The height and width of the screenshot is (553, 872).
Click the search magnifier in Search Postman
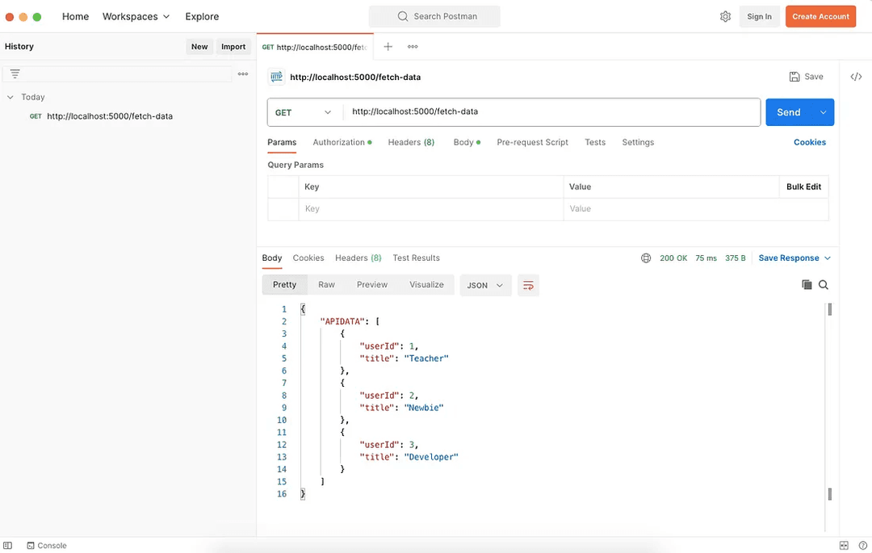click(x=403, y=17)
